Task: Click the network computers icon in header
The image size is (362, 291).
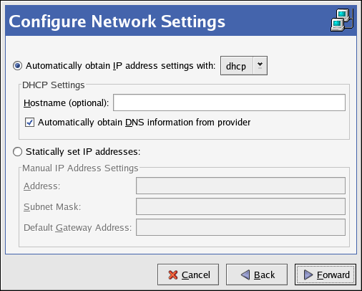Action: 342,20
